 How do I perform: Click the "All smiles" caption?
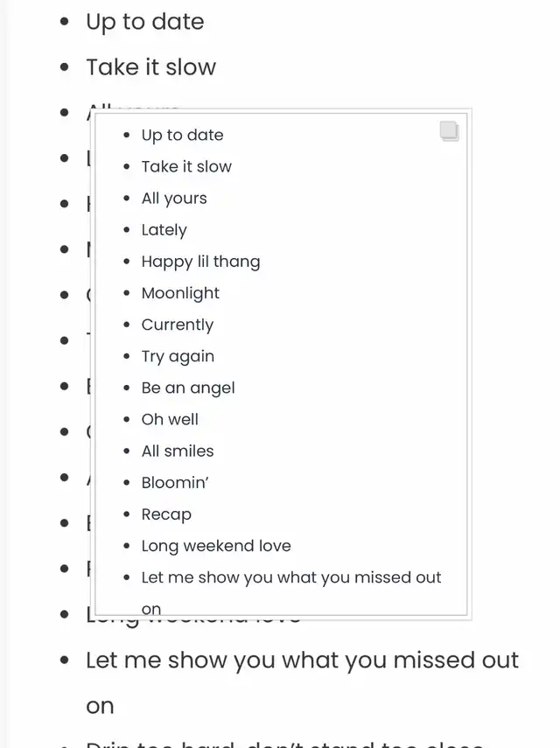click(178, 451)
